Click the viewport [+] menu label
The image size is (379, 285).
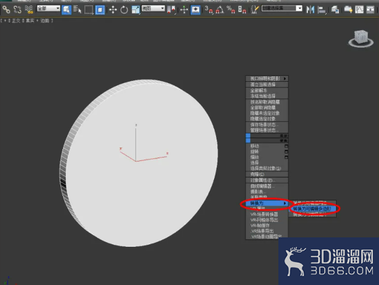click(x=5, y=21)
